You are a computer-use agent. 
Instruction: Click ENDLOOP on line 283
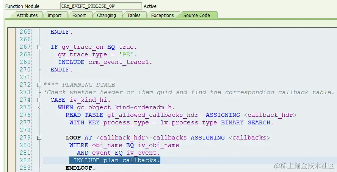tap(80, 168)
